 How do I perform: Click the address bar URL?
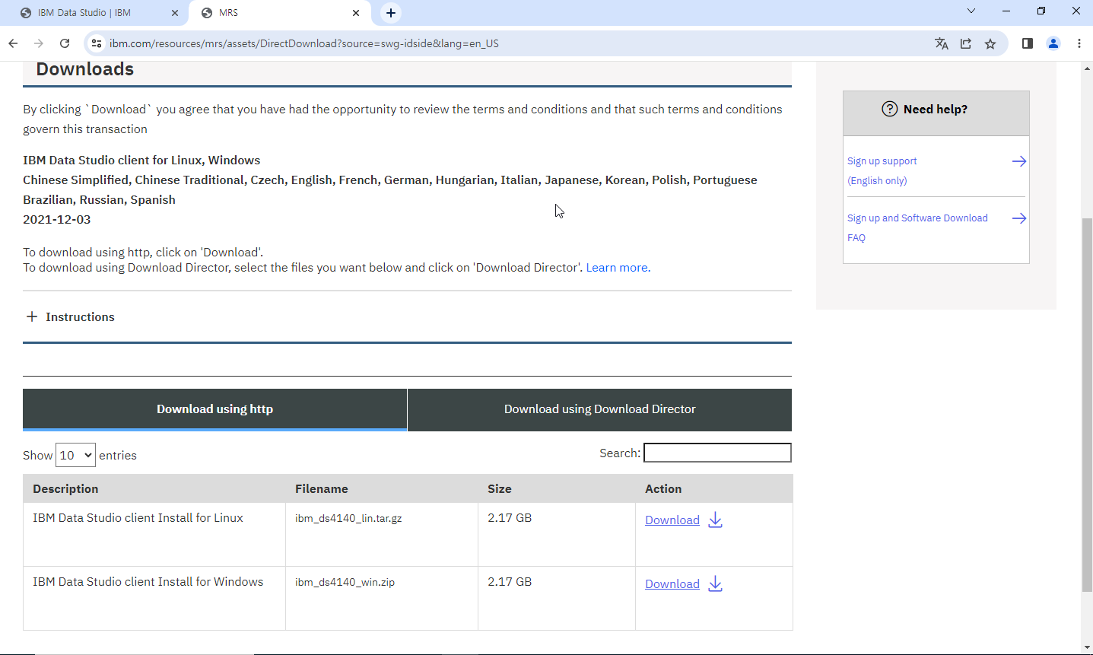click(x=304, y=43)
